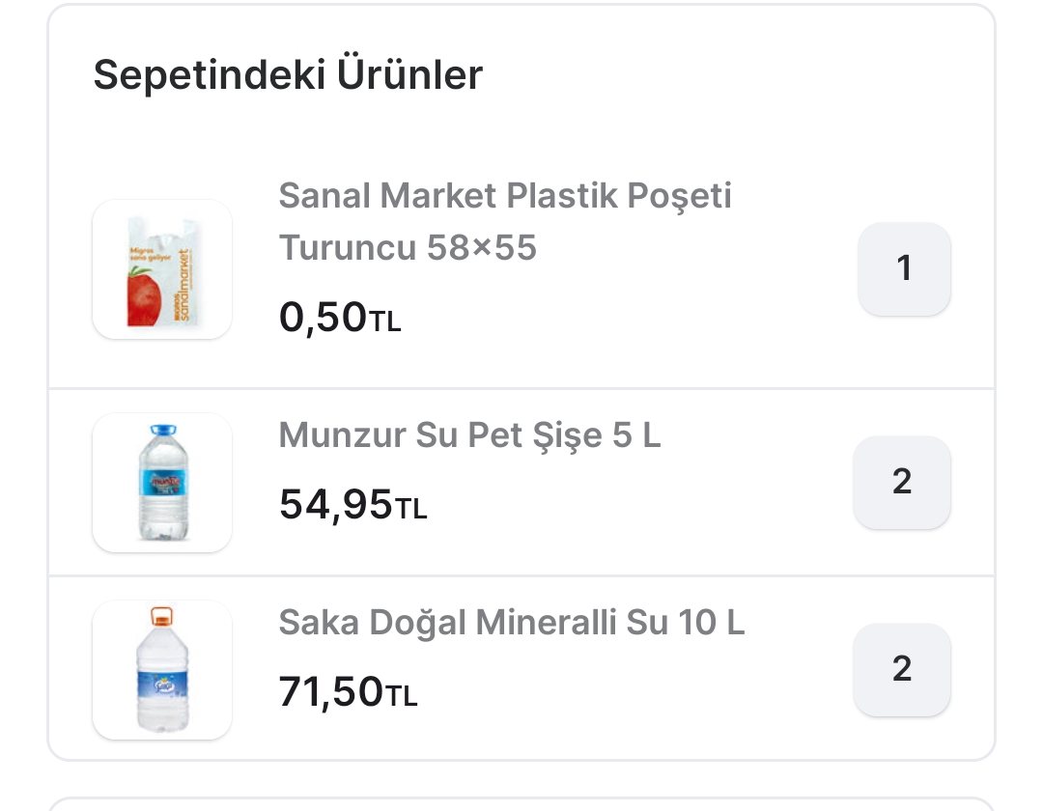Click the quantity box showing 1
The image size is (1043, 811).
point(904,268)
